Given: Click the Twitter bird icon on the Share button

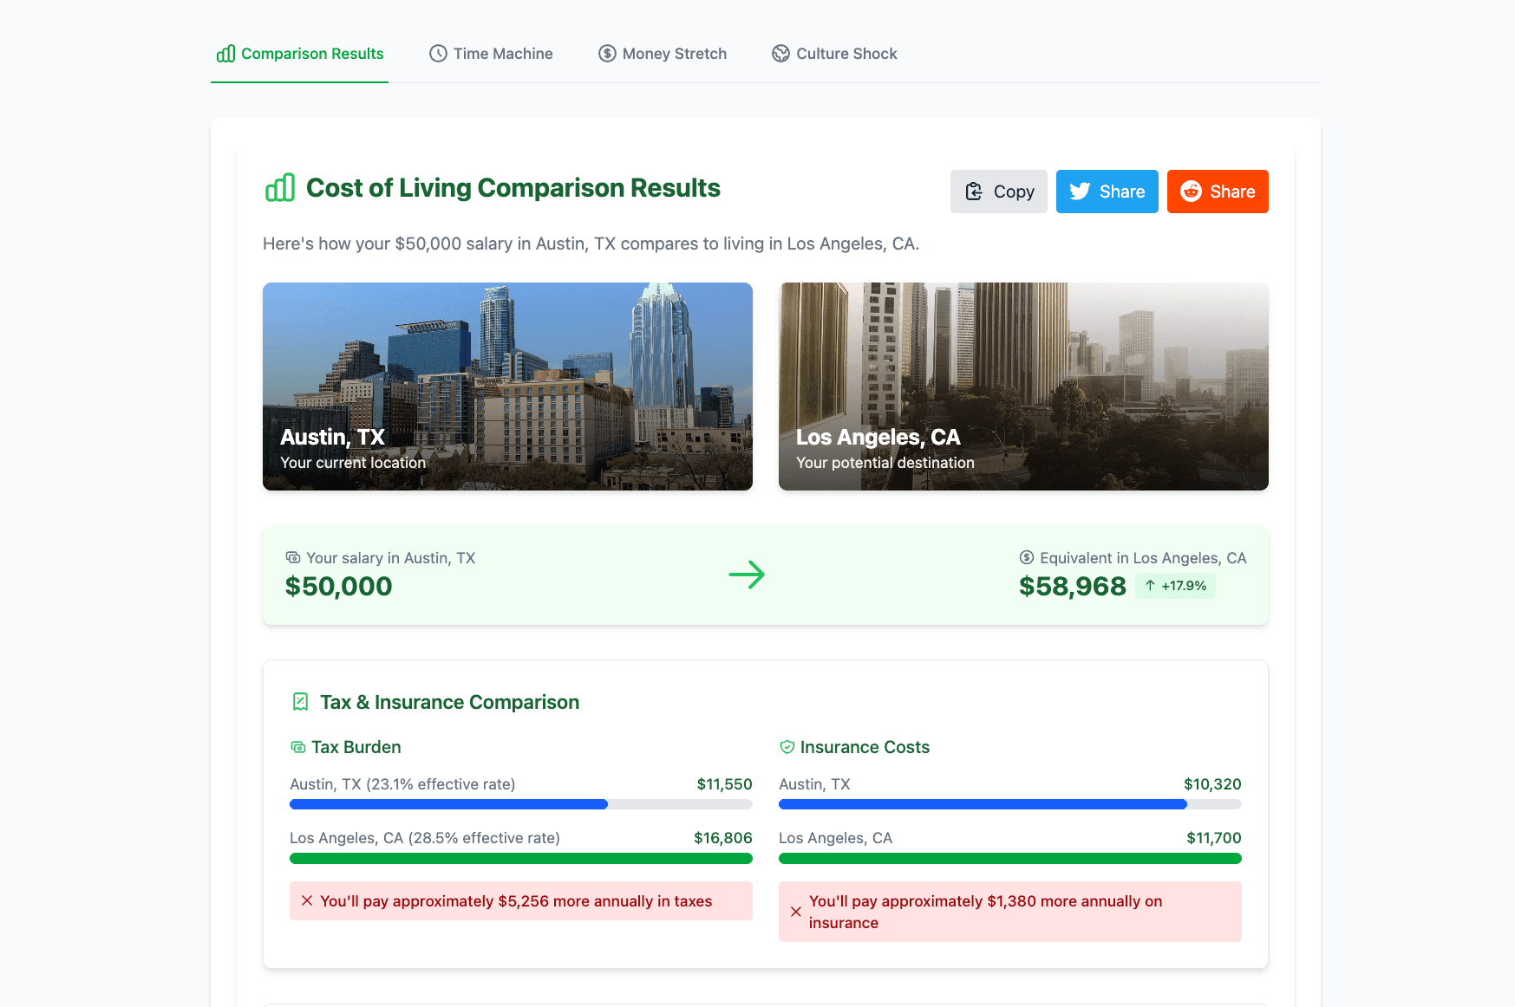Looking at the screenshot, I should coord(1080,192).
